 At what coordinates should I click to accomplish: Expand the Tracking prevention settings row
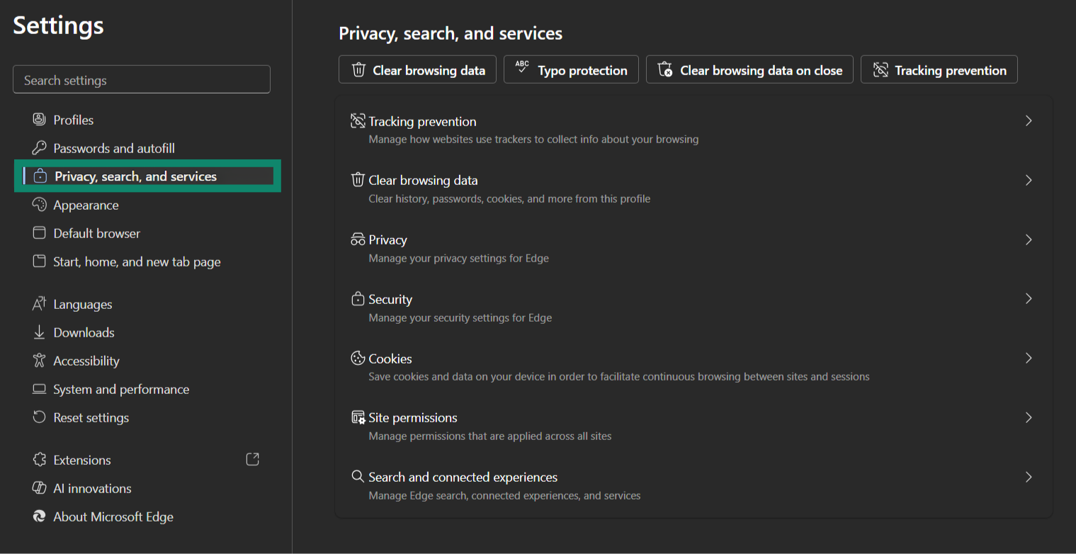point(1029,120)
